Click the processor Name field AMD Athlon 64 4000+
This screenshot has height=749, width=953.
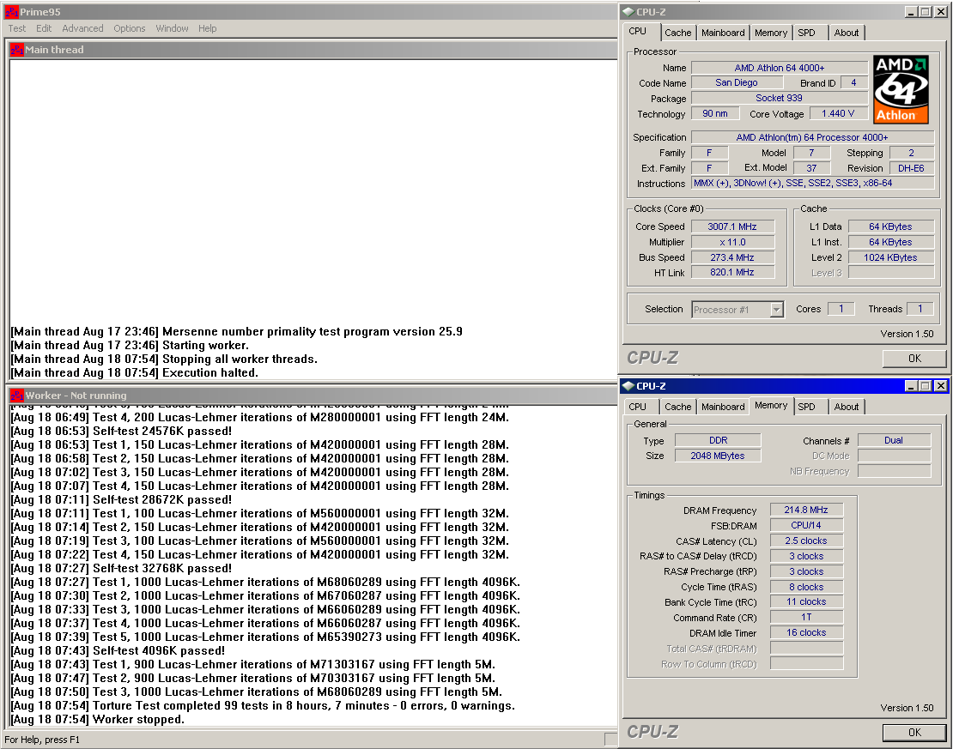pos(780,68)
